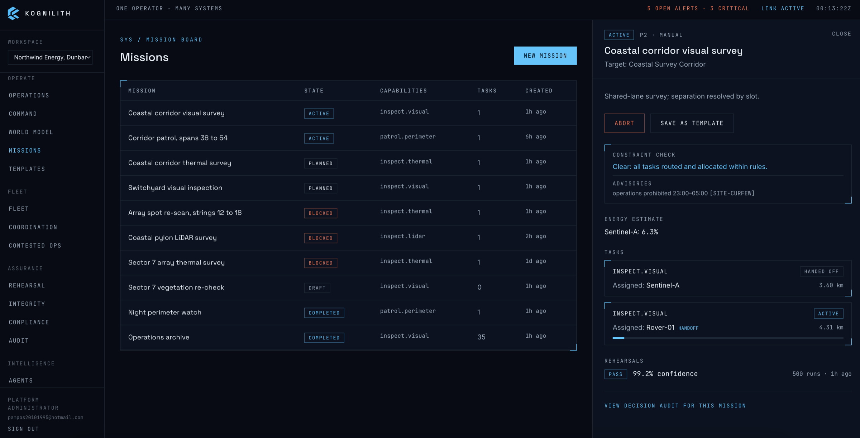This screenshot has height=438, width=860.
Task: Click the inspect.lidar capability cell
Action: [402, 236]
